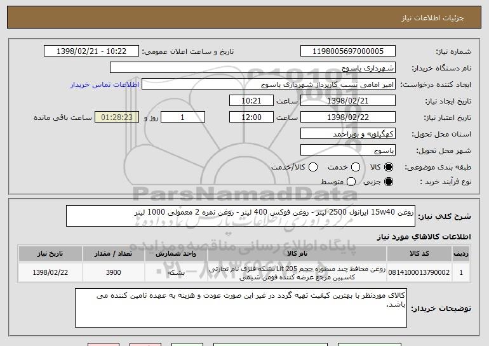The height and width of the screenshot is (346, 489).
Task: Click the طبقه بندی موضوعی label
Action: [x=438, y=168]
